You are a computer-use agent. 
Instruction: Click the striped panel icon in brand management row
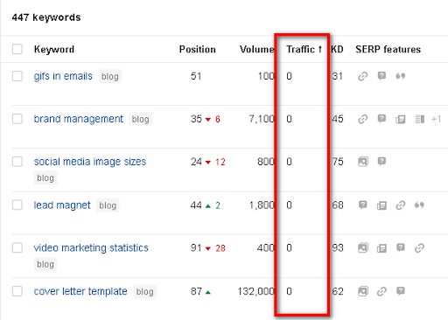(419, 119)
